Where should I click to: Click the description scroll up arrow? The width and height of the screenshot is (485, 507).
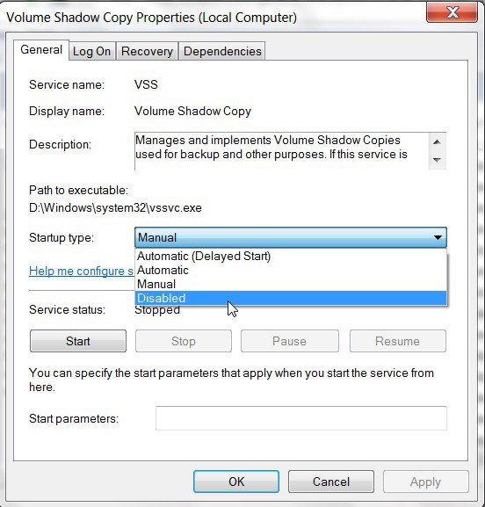coord(438,142)
